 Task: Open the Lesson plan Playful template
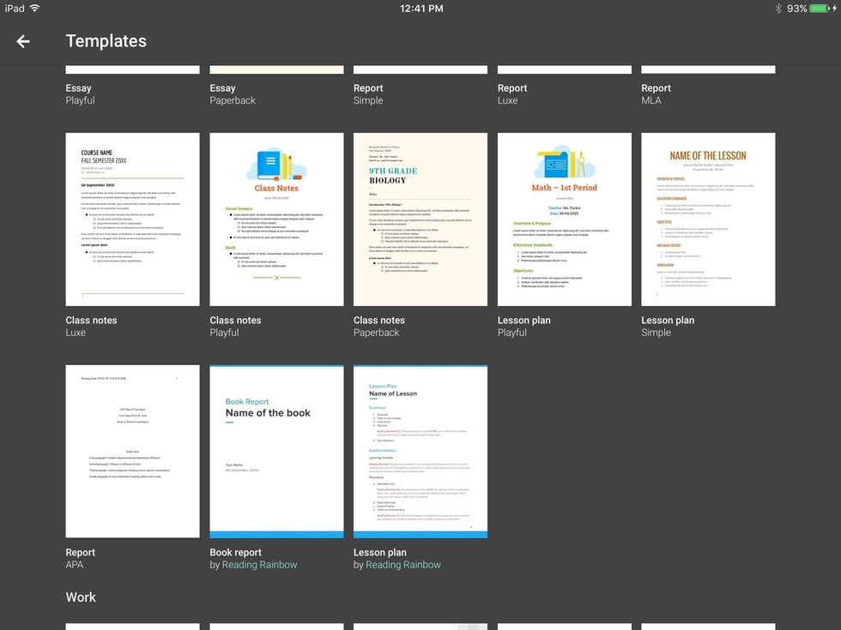click(x=564, y=219)
